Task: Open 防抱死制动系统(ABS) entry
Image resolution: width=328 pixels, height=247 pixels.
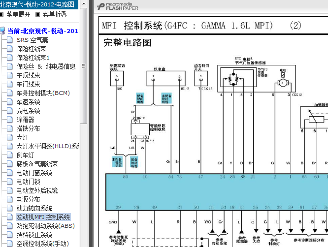Action: coord(46,226)
